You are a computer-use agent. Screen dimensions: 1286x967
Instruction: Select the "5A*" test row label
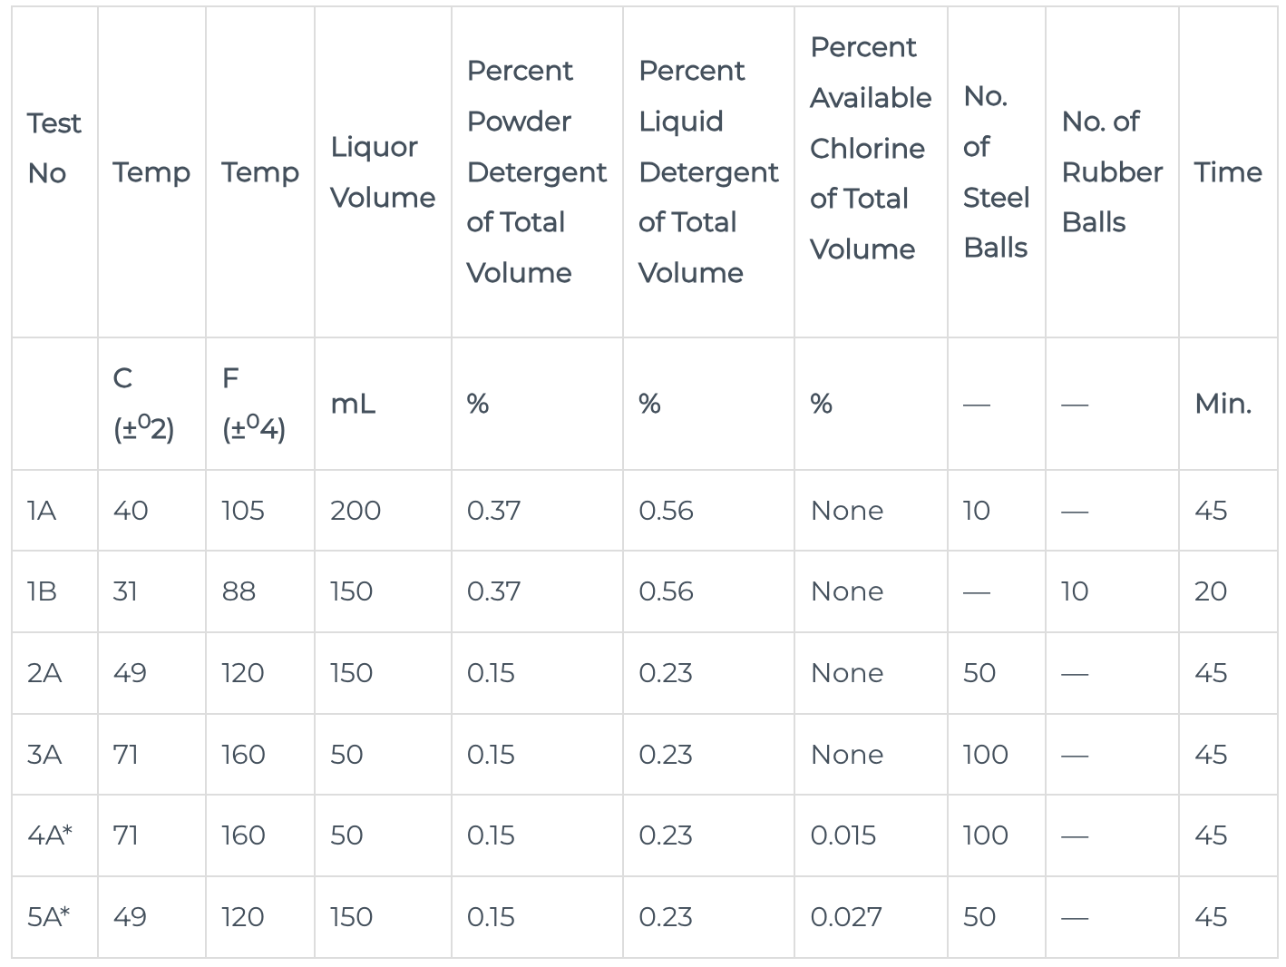point(49,917)
